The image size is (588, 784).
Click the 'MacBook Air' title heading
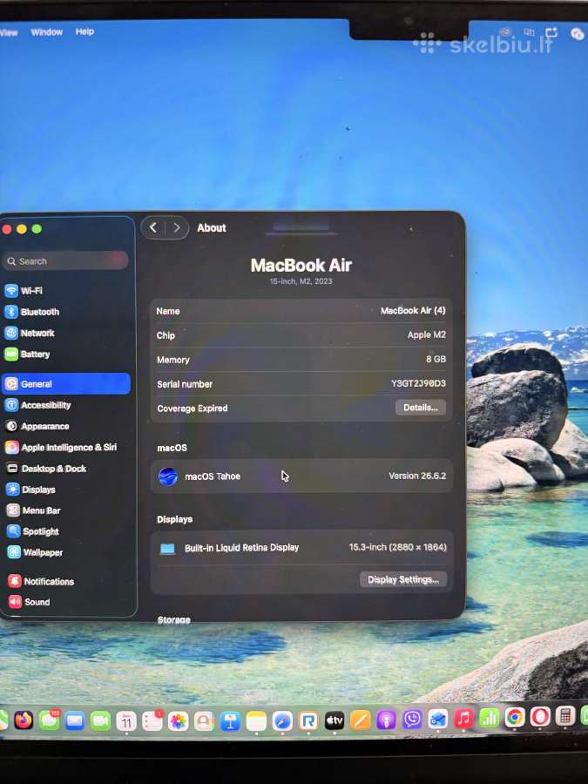[x=301, y=265]
